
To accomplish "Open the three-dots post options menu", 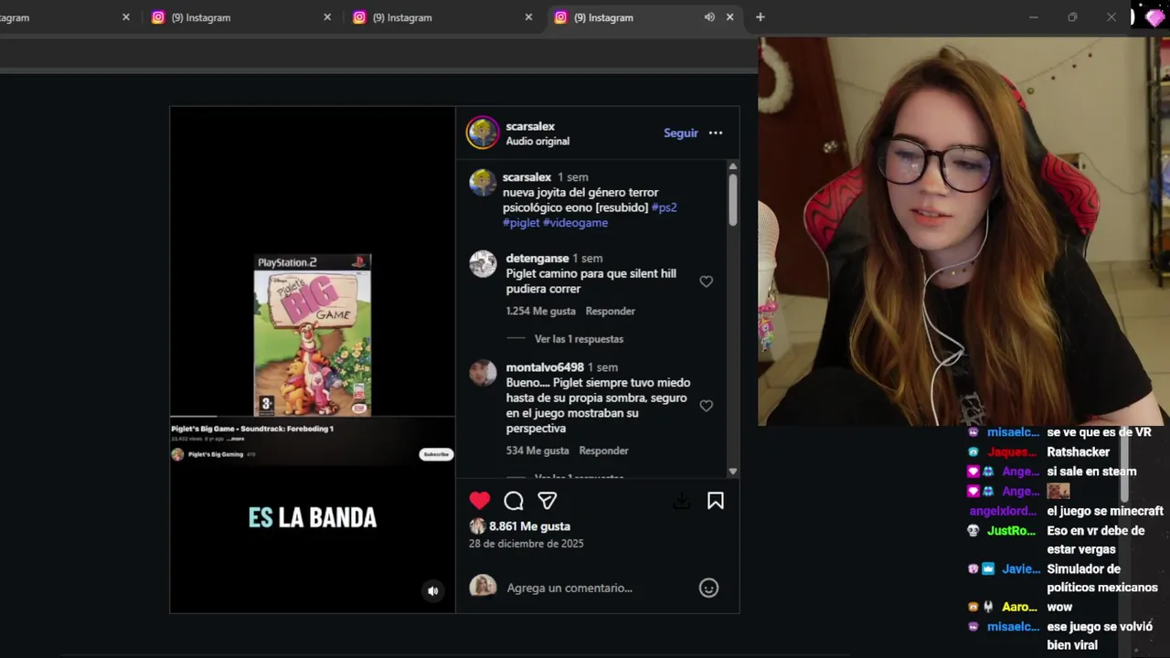I will [x=716, y=133].
